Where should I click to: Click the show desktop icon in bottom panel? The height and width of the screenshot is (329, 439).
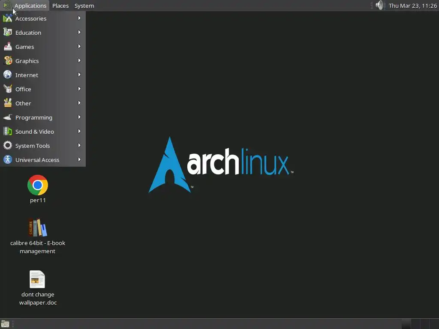click(x=5, y=324)
